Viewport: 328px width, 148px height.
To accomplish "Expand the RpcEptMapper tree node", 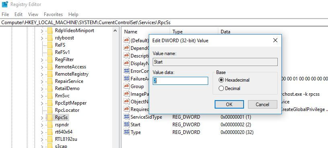I will click(x=42, y=103).
